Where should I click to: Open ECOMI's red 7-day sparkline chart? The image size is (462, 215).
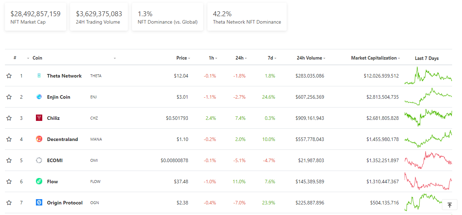tap(428, 160)
